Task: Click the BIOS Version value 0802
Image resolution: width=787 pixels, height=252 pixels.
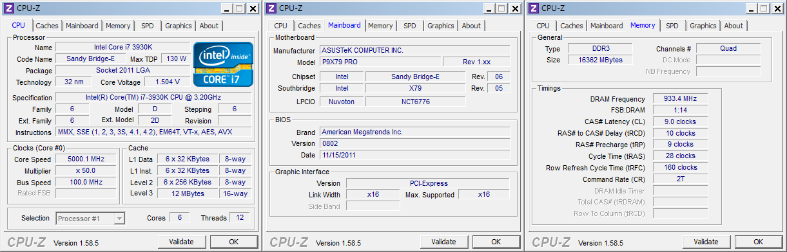Action: click(414, 143)
